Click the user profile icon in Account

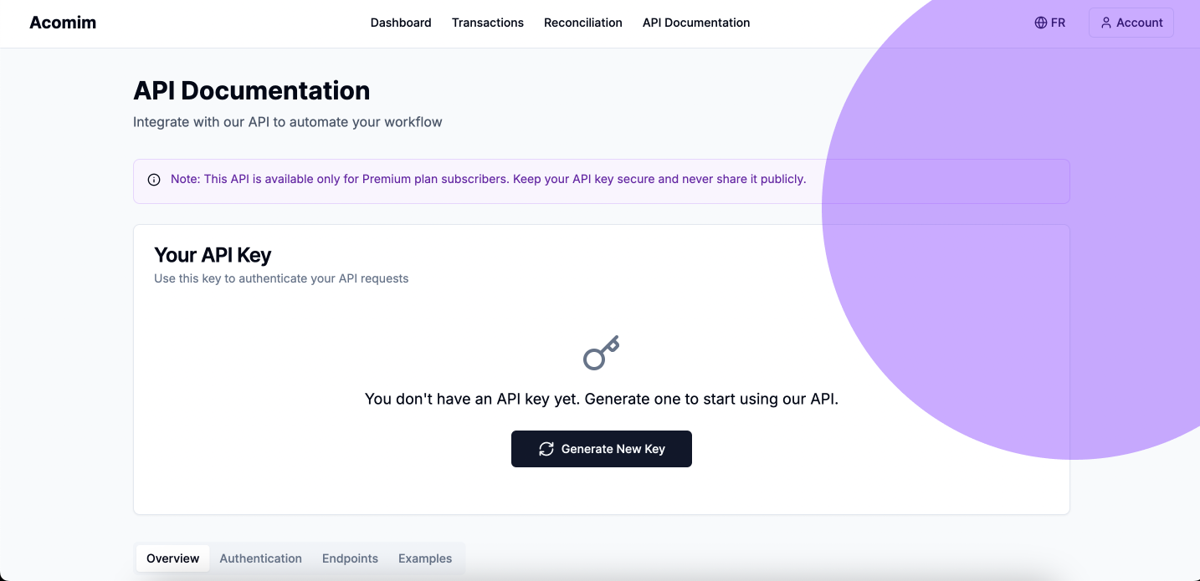pyautogui.click(x=1106, y=23)
